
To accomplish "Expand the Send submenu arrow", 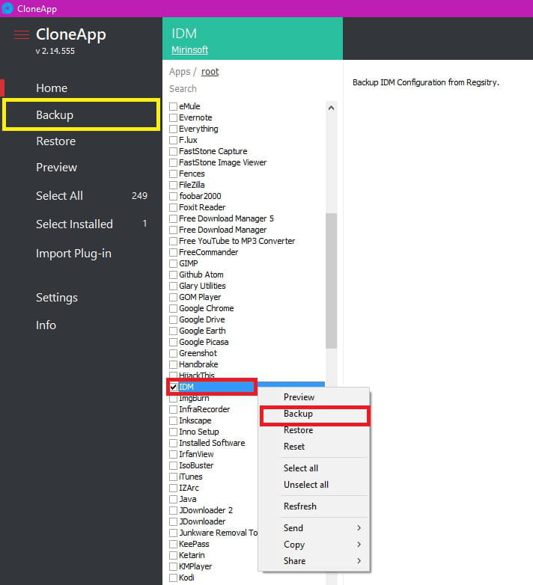I will pos(359,528).
